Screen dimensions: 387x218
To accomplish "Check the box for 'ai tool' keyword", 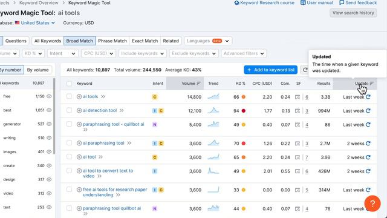I will point(69,157).
